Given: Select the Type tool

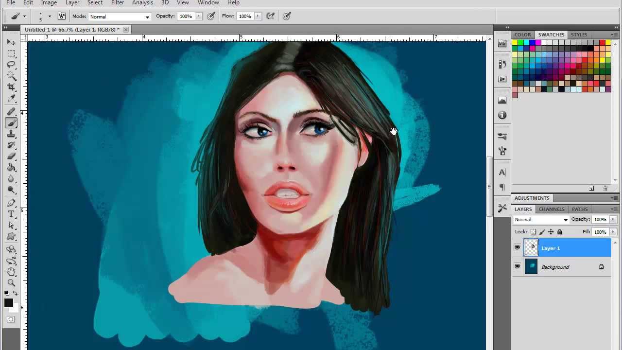Looking at the screenshot, I should point(11,214).
